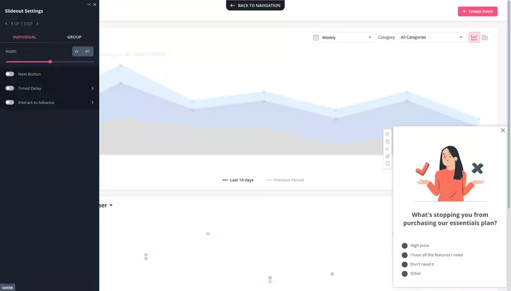Close the Slideout Settings panel
Screen dimensions: 511x291
point(95,4)
